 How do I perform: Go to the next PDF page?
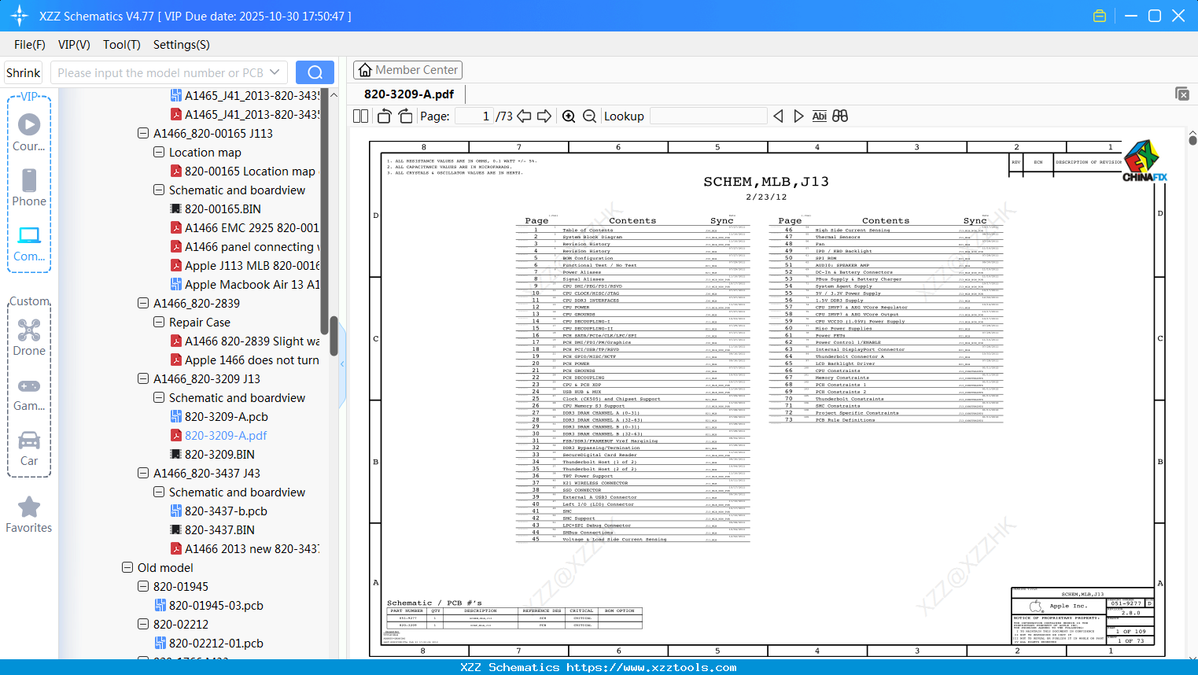click(544, 116)
